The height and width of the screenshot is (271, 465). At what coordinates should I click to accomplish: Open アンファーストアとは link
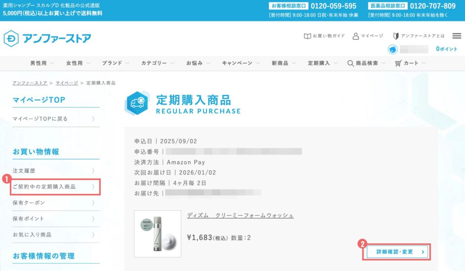point(423,36)
